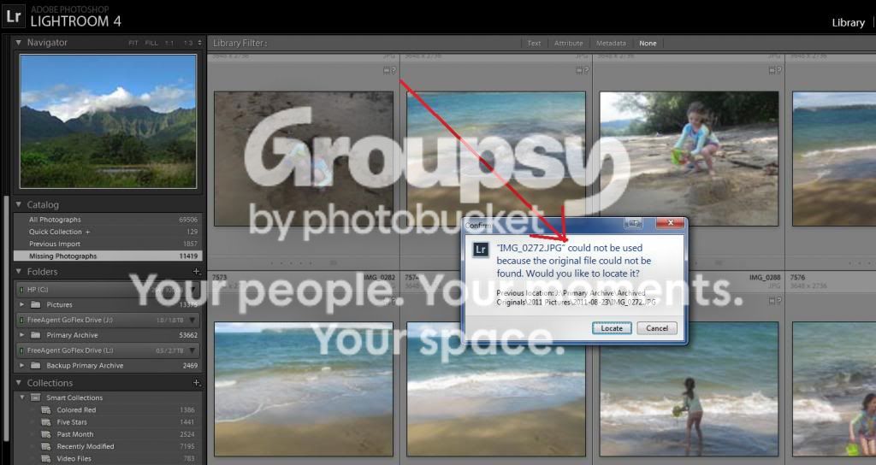
Task: Click missing-photo badge above girl wading thumbnail
Action: (775, 301)
